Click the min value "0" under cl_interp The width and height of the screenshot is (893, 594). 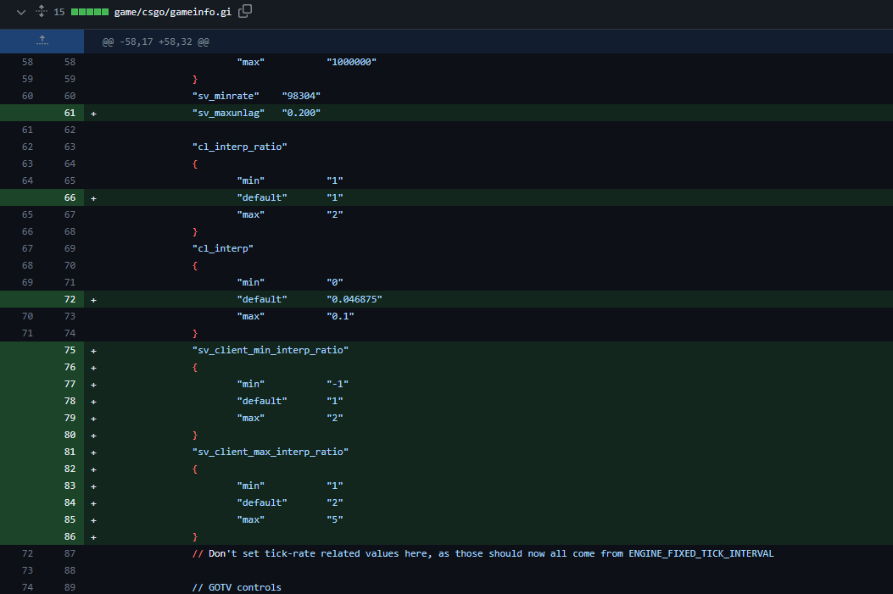pyautogui.click(x=335, y=282)
